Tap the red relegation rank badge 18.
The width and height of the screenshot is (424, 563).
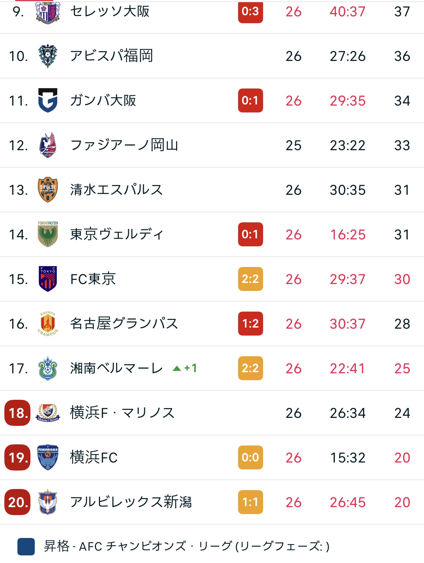tap(17, 413)
